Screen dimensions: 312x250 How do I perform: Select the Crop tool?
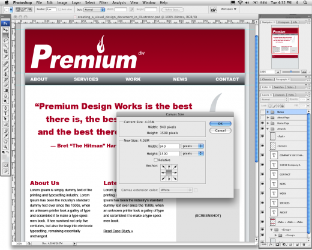pyautogui.click(x=5, y=51)
